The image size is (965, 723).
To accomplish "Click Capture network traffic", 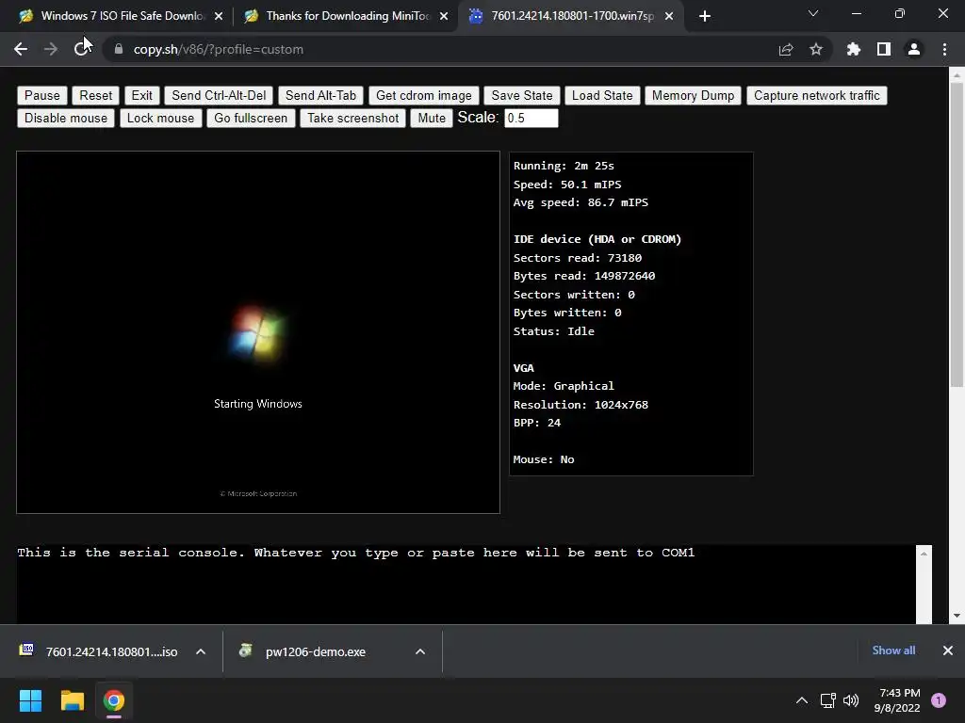I will 817,95.
